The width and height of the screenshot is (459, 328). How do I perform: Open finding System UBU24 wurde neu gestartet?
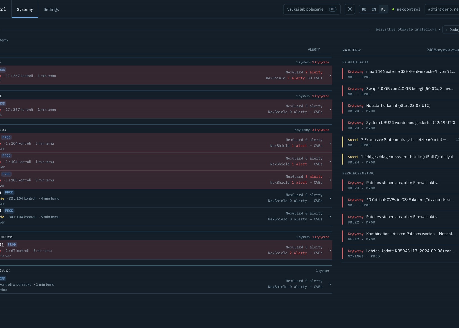(x=400, y=125)
